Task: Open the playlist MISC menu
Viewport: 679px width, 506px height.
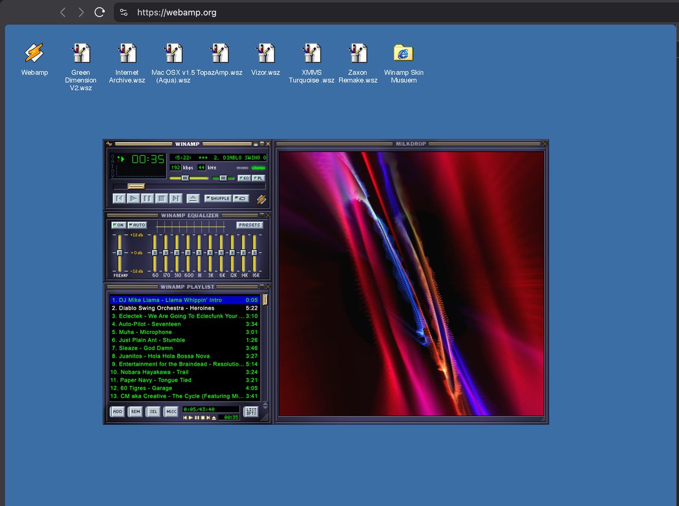Action: [x=171, y=411]
